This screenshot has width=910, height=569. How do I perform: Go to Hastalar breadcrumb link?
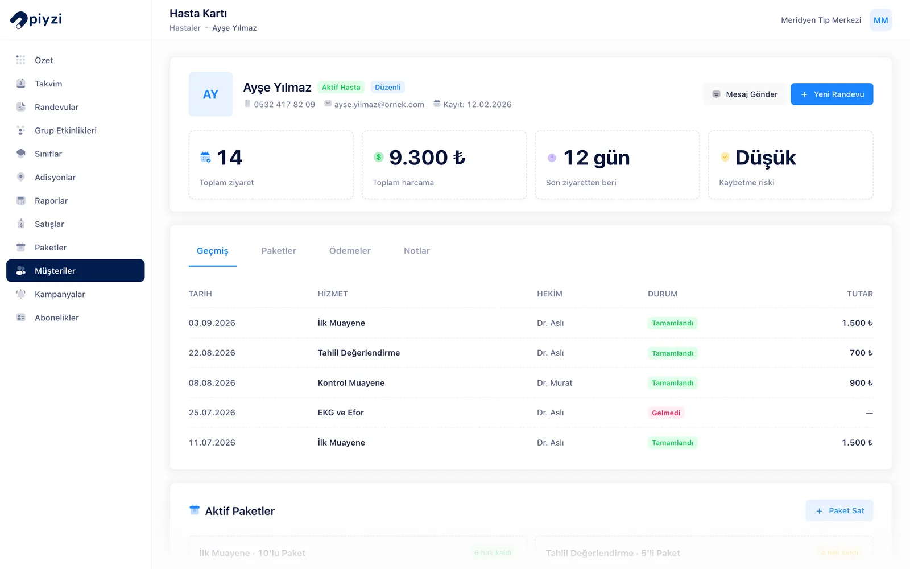tap(185, 28)
